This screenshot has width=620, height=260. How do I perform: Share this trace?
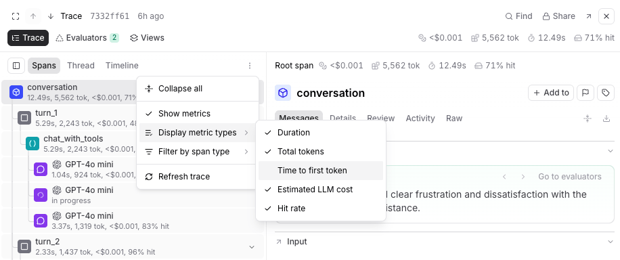(x=558, y=16)
